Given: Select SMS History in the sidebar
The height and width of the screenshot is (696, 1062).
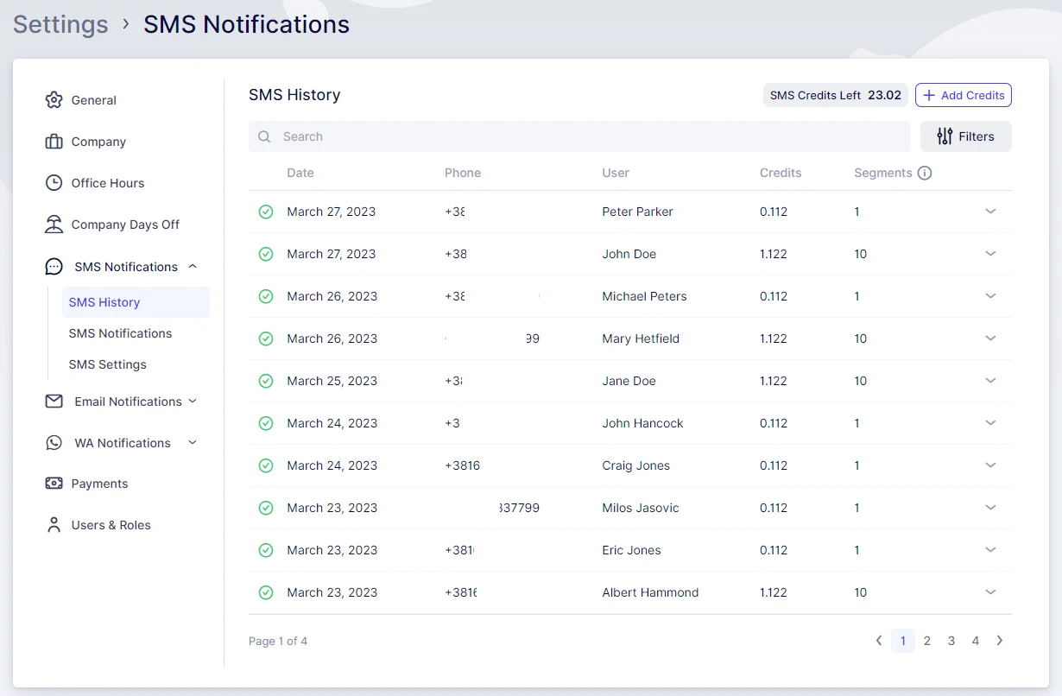Looking at the screenshot, I should click(104, 302).
